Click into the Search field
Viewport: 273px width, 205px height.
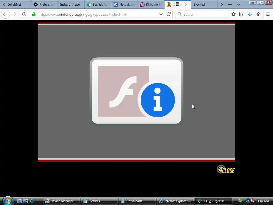click(x=202, y=14)
